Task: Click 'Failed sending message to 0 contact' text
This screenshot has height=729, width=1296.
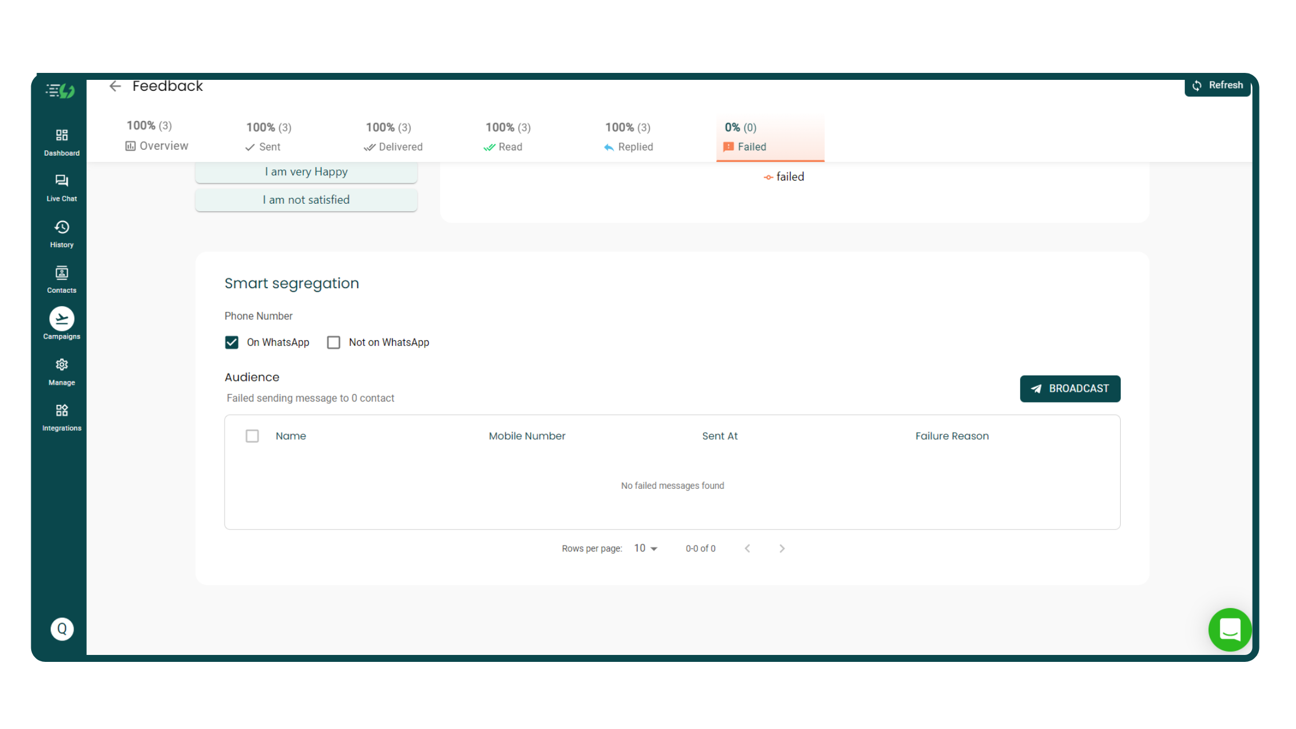Action: [310, 398]
